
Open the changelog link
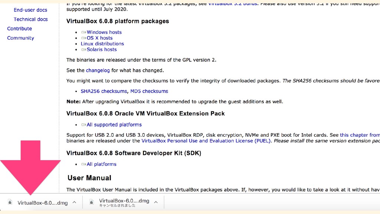click(98, 70)
